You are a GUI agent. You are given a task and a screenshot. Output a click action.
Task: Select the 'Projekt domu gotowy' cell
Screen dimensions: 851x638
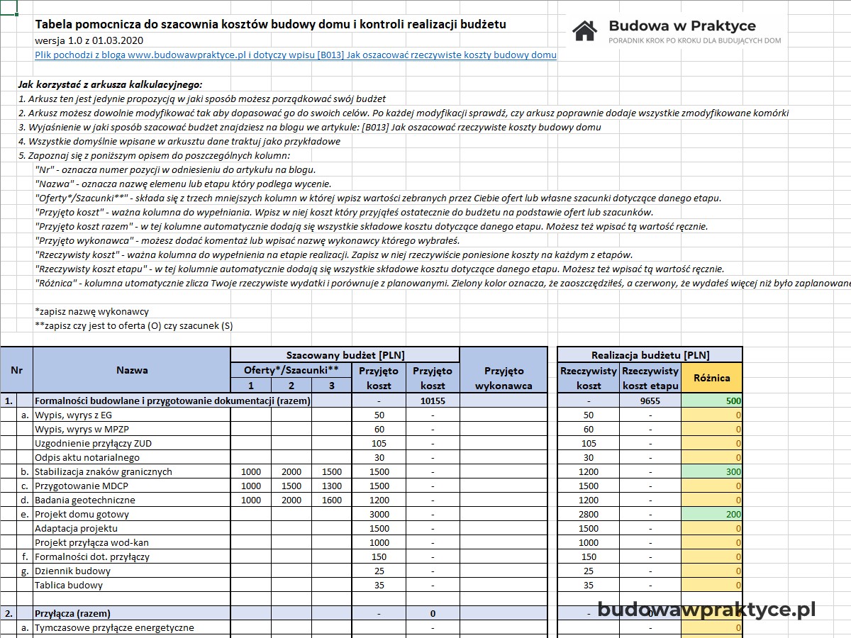click(x=132, y=514)
